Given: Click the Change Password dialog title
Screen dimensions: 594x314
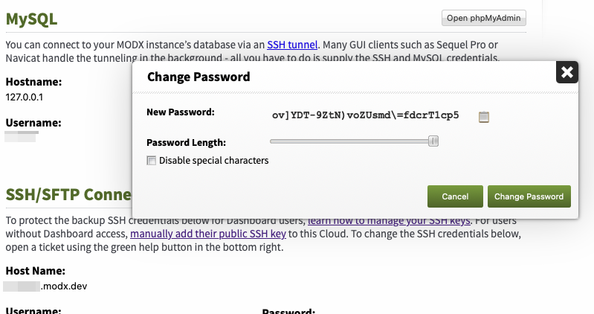Looking at the screenshot, I should [198, 77].
